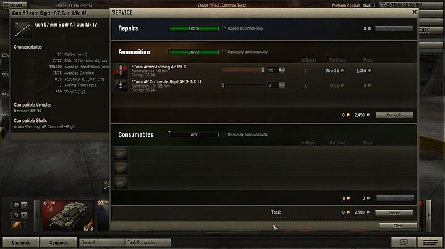
Task: Click the 6 pdr AT Gun Mk IV icon
Action: pos(23,30)
